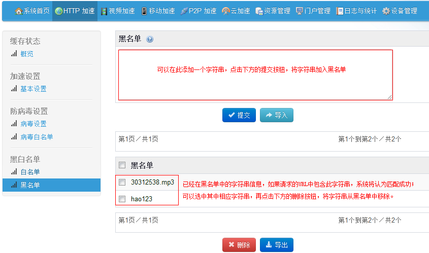
Task: Click the film icon for 视频加速
Action: [x=104, y=11]
